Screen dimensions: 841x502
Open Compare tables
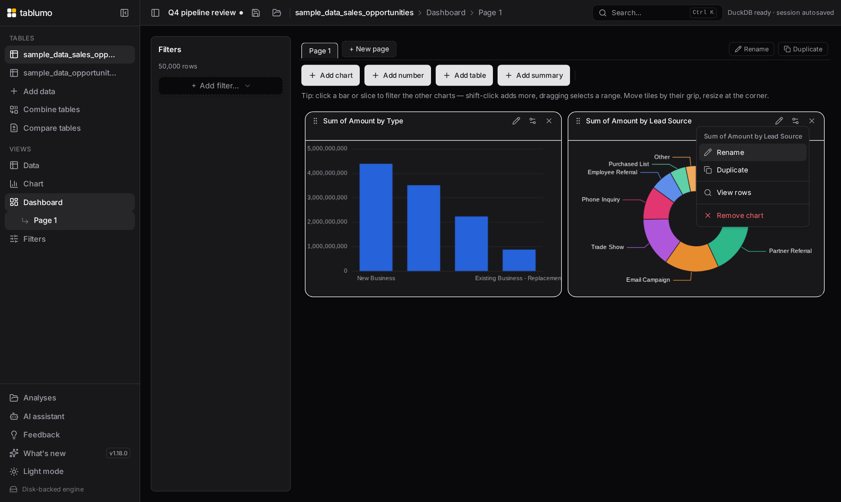click(70, 128)
